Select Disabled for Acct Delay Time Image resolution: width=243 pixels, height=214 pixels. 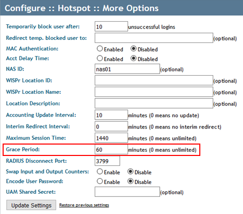coord(133,59)
